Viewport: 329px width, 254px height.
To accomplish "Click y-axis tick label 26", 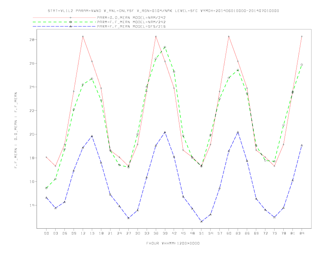I will [x=32, y=63].
